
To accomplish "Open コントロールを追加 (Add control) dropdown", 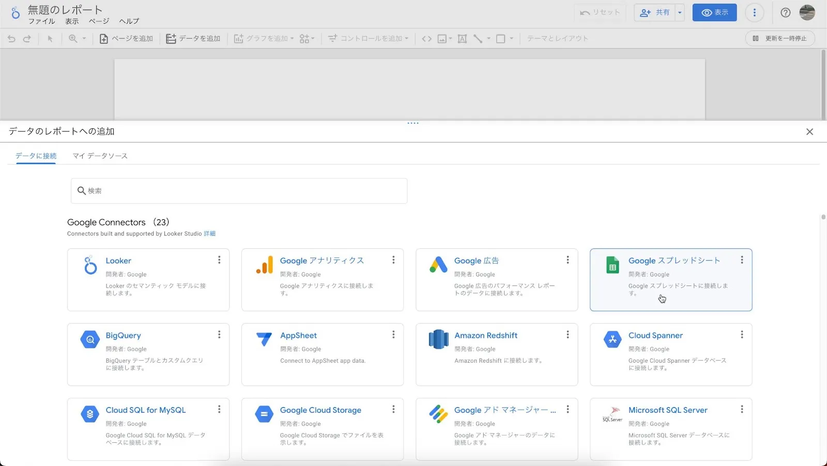I will (368, 39).
